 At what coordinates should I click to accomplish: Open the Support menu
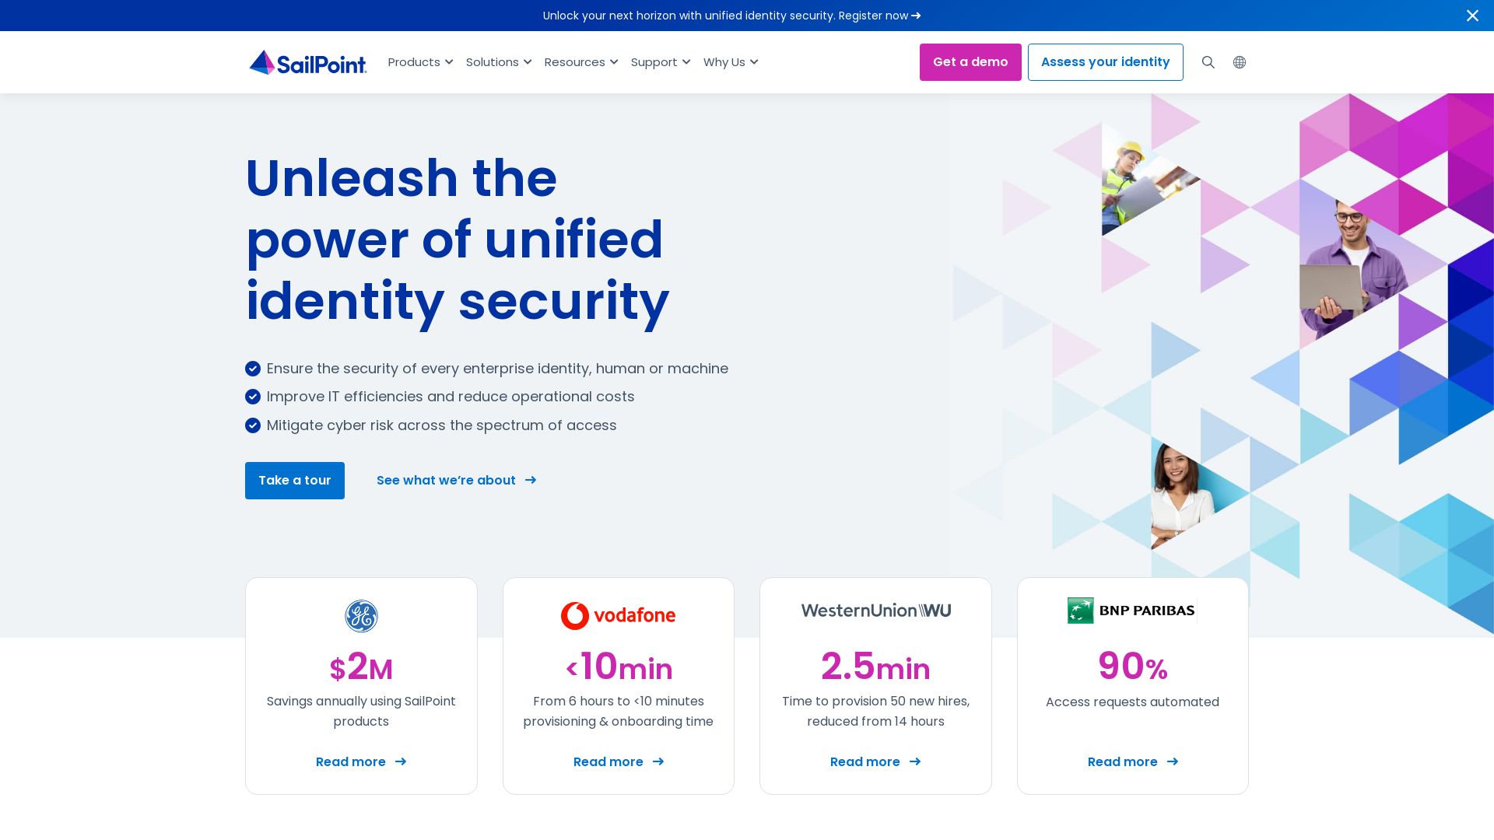point(661,62)
